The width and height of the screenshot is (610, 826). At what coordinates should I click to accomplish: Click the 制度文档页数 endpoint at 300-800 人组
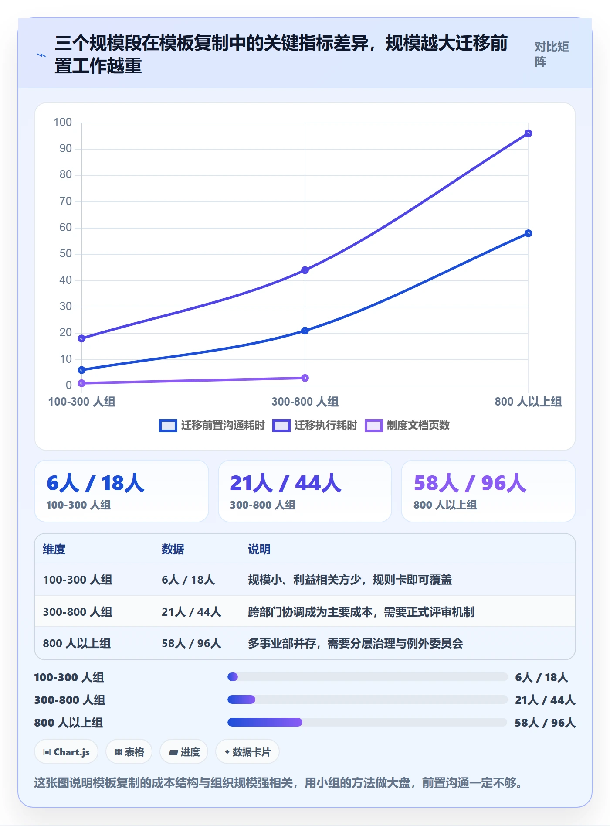[x=305, y=378]
